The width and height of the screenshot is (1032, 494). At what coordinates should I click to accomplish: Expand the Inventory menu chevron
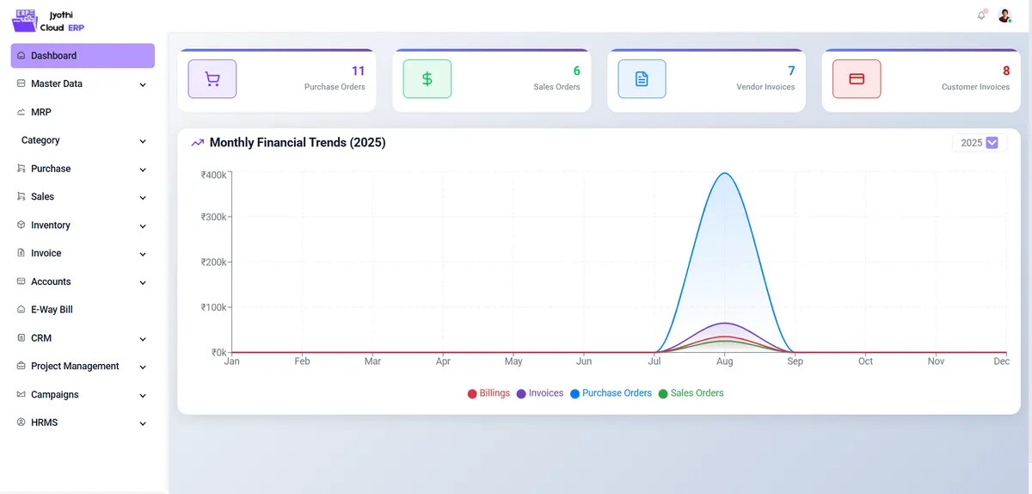pyautogui.click(x=143, y=226)
